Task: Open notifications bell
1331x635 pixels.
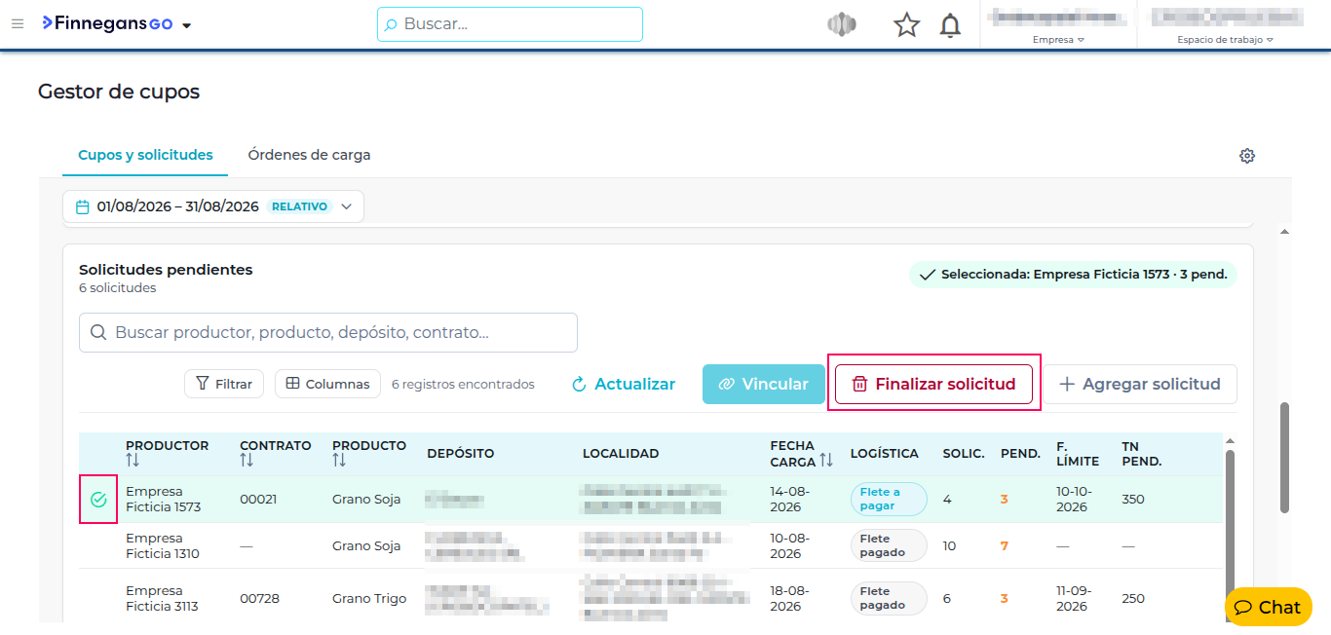Action: coord(950,25)
